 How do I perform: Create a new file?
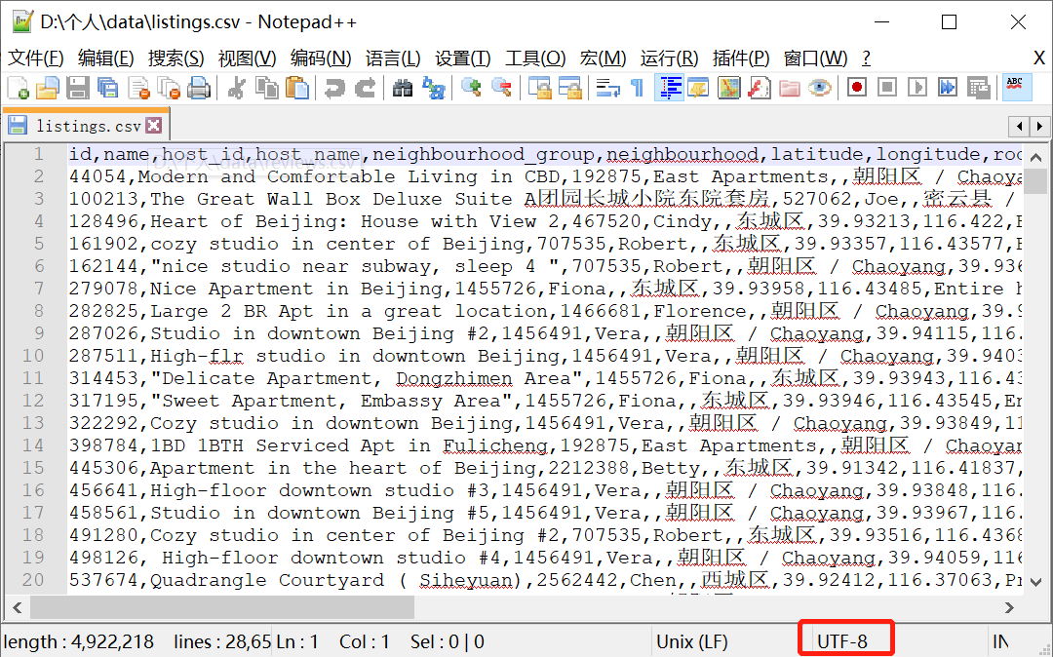click(x=18, y=88)
